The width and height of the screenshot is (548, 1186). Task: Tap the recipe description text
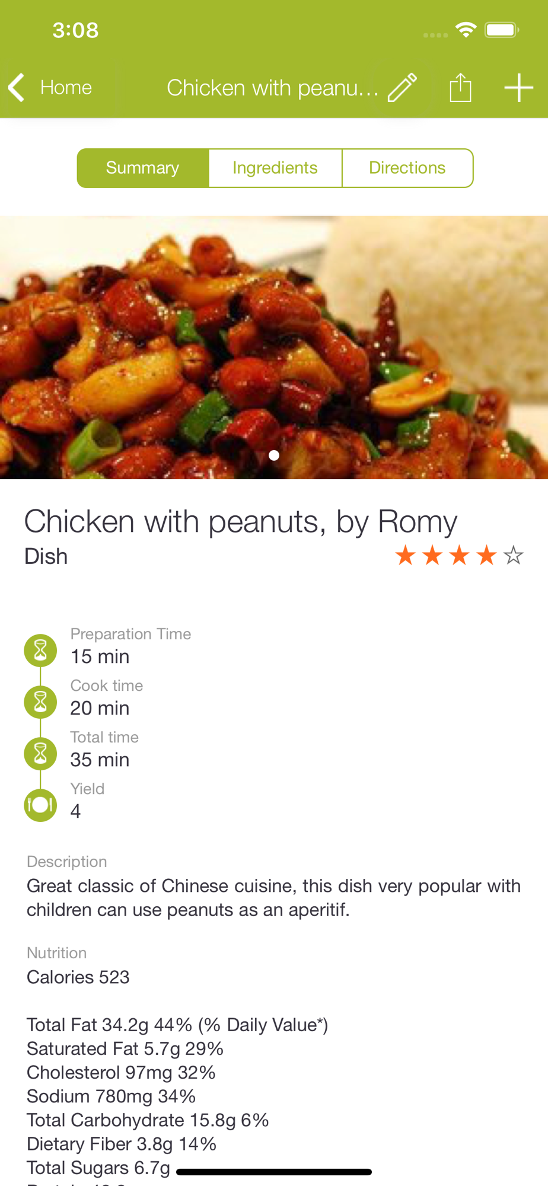273,897
